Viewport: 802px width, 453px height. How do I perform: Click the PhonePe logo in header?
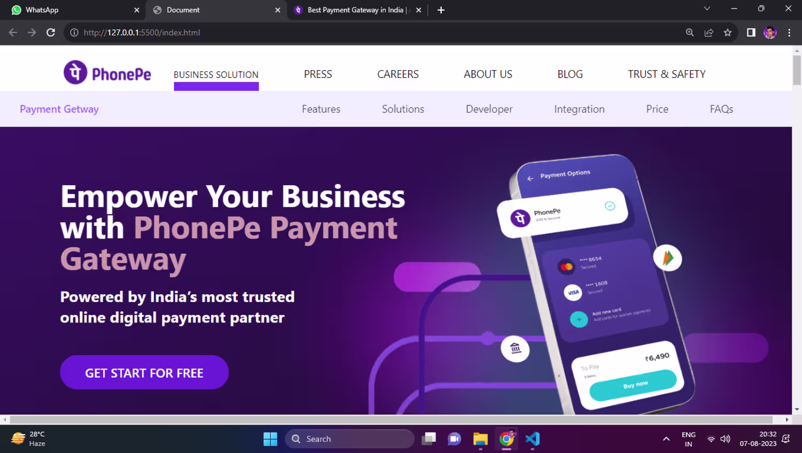107,73
